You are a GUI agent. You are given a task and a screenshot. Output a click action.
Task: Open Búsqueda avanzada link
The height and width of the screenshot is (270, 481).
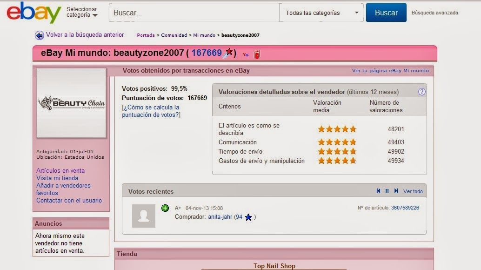point(434,13)
